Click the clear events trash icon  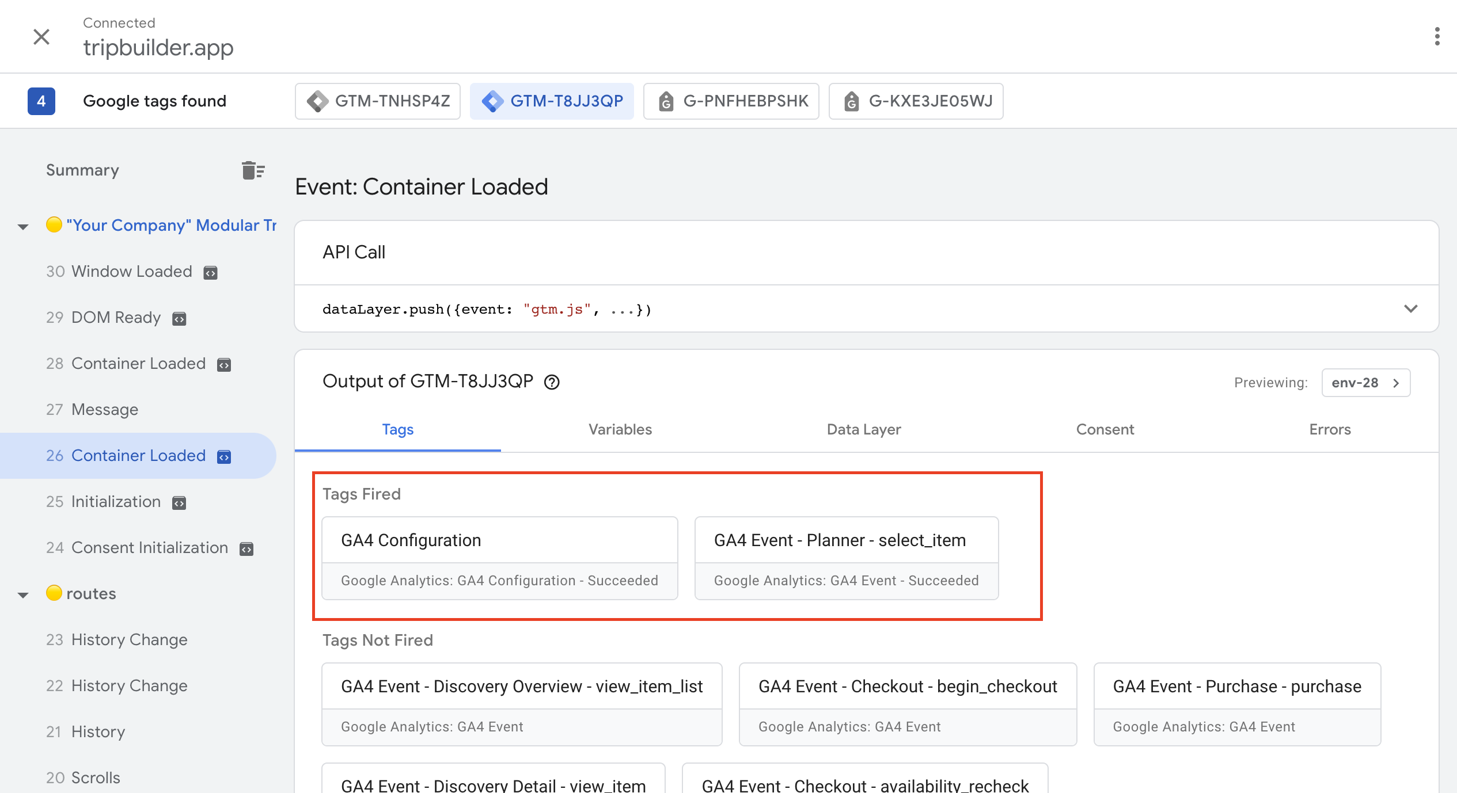tap(253, 170)
